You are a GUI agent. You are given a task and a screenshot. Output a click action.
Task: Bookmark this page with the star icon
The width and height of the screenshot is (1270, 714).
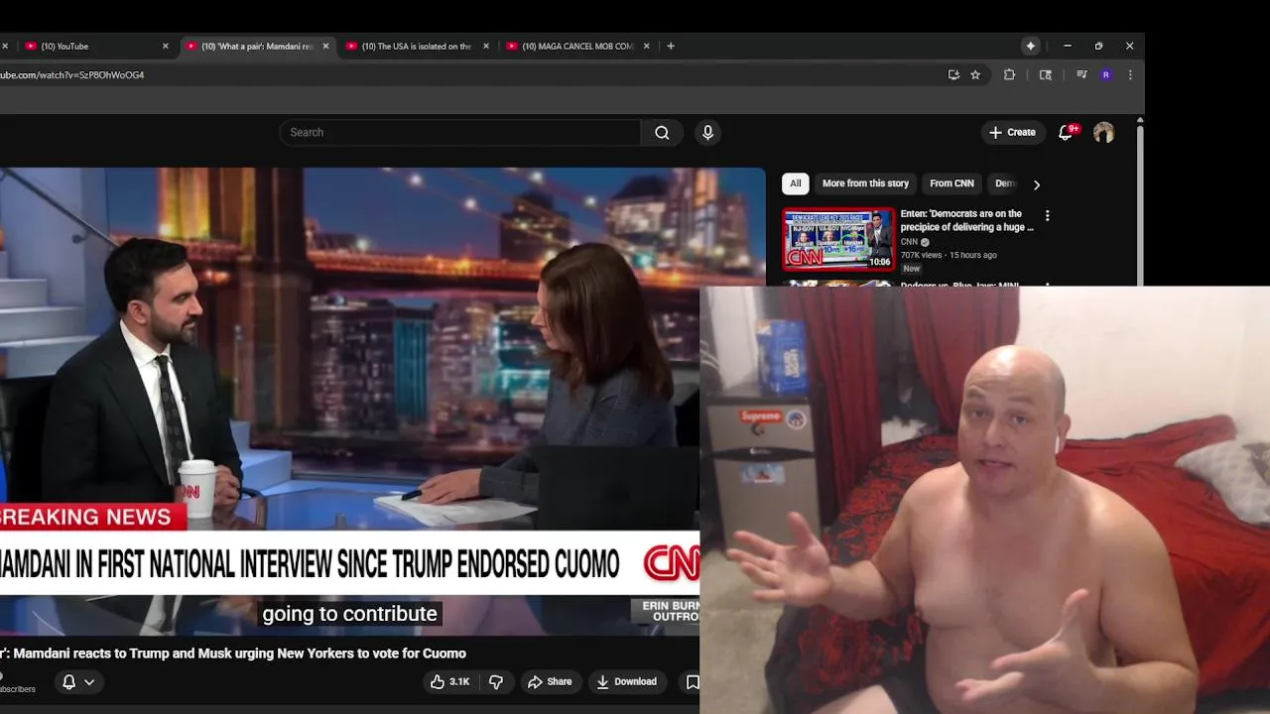975,74
